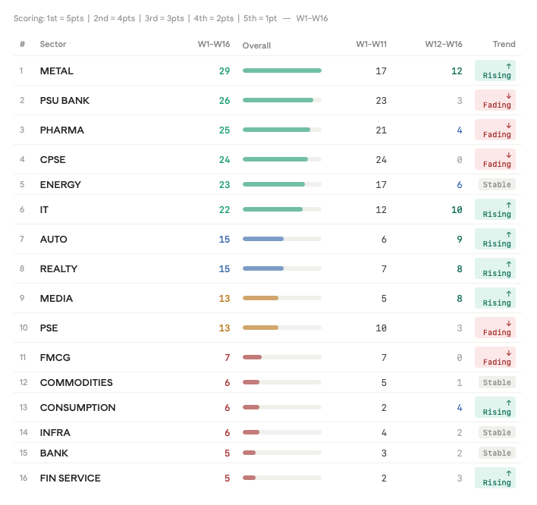Viewport: 537px width, 505px height.
Task: Select the Fading badge in FMCG row
Action: coord(495,357)
